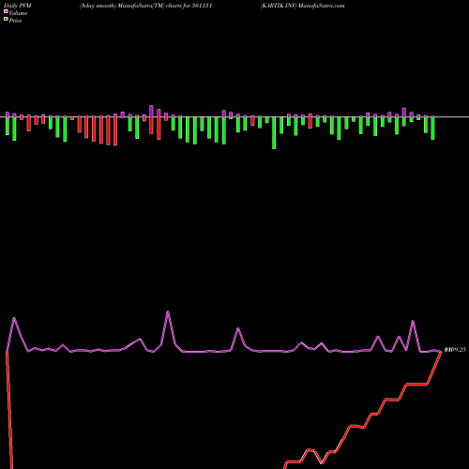The height and width of the screenshot is (469, 469).
Task: Click the Volume legend color swatch
Action: pyautogui.click(x=6, y=12)
